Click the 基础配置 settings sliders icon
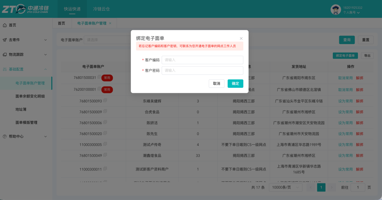The height and width of the screenshot is (200, 382). click(x=5, y=69)
